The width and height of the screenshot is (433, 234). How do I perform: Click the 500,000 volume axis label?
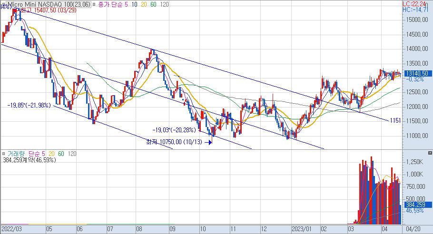415,199
